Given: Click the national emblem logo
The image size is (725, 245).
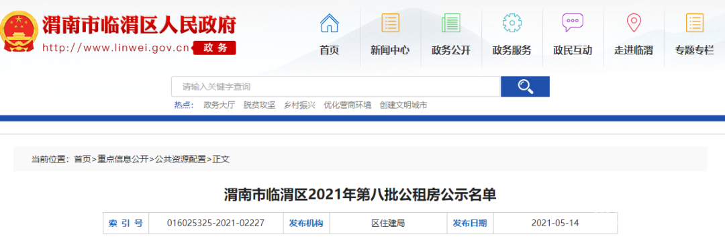Looking at the screenshot, I should 19,32.
